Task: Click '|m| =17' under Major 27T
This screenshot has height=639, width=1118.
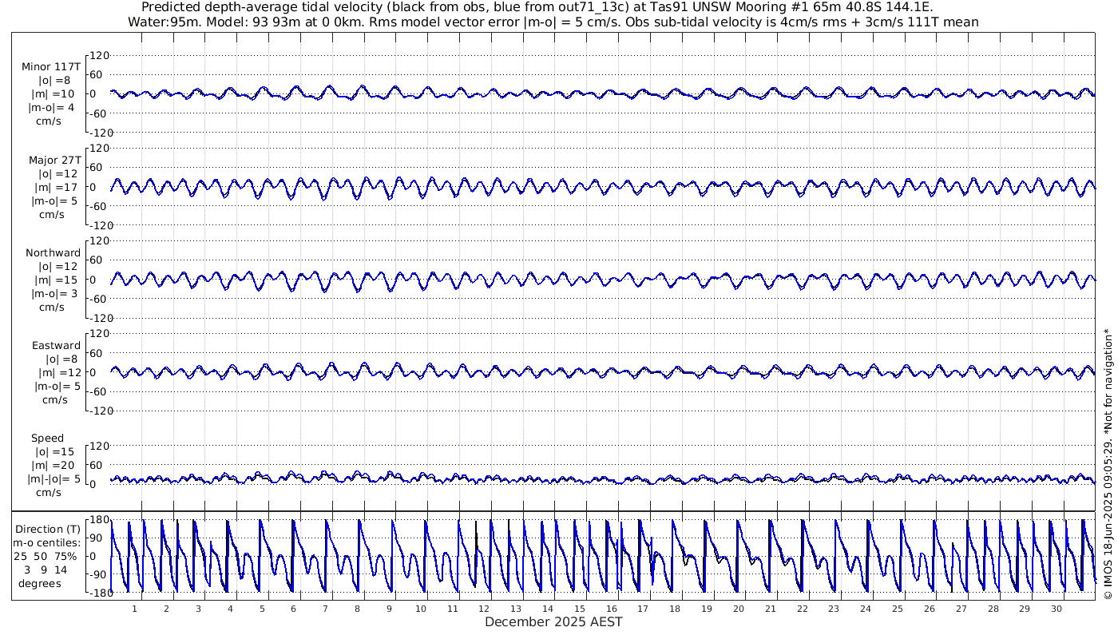Action: pyautogui.click(x=54, y=187)
